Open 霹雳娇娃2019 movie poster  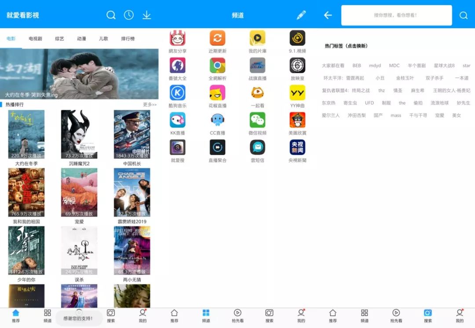point(132,192)
